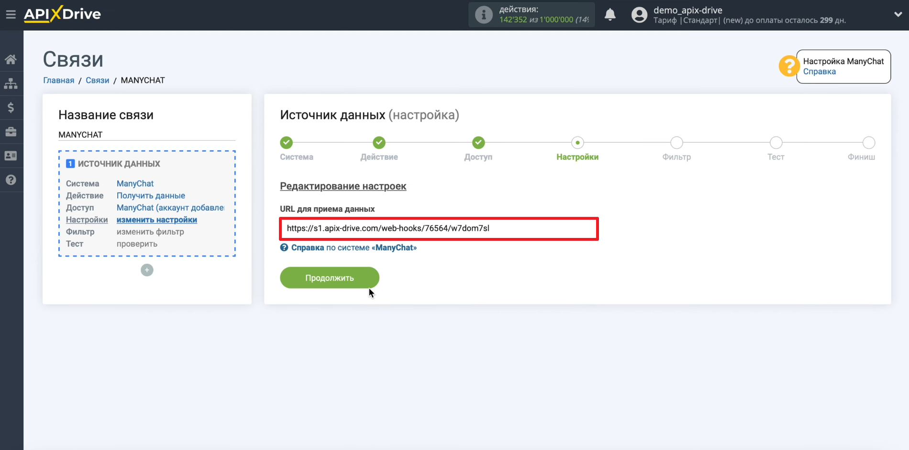Open the briefcase sidebar icon
909x450 pixels.
pos(11,132)
